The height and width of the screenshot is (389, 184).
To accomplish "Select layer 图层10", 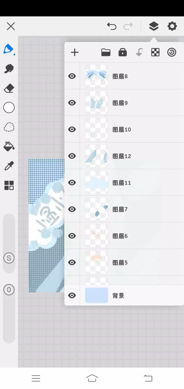I will (x=132, y=129).
